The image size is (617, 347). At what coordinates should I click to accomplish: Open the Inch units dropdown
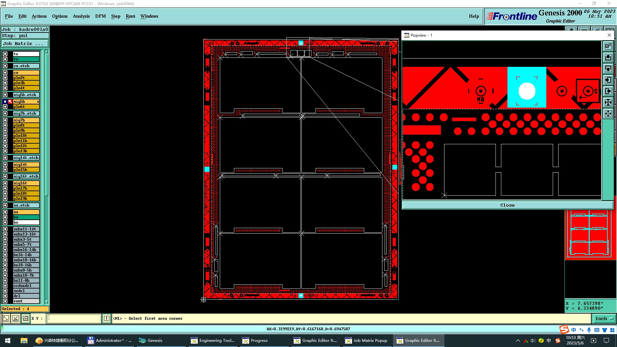(x=604, y=318)
